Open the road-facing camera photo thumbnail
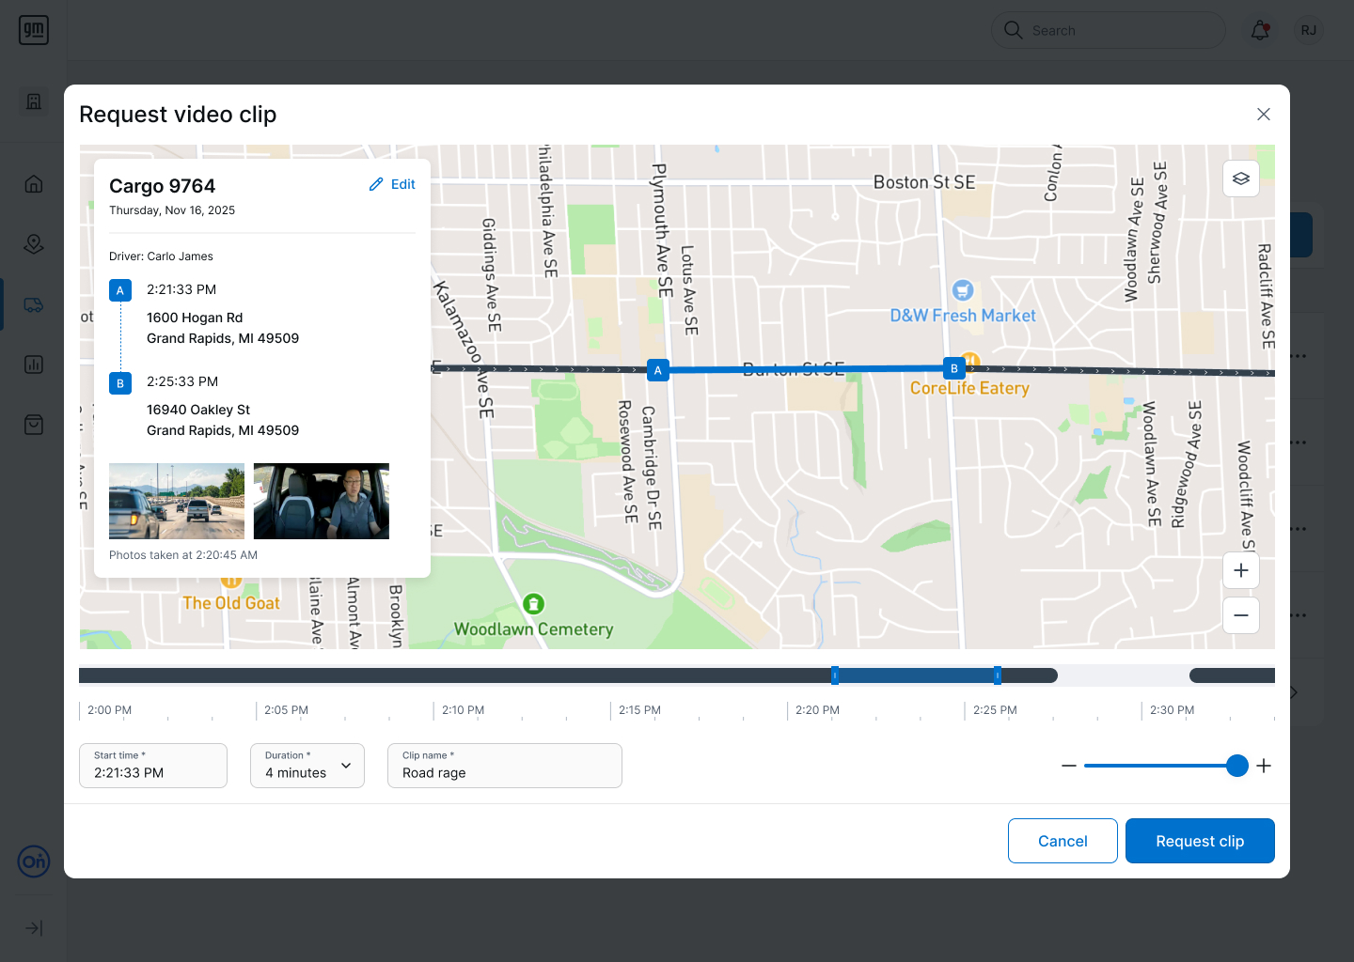 point(177,501)
